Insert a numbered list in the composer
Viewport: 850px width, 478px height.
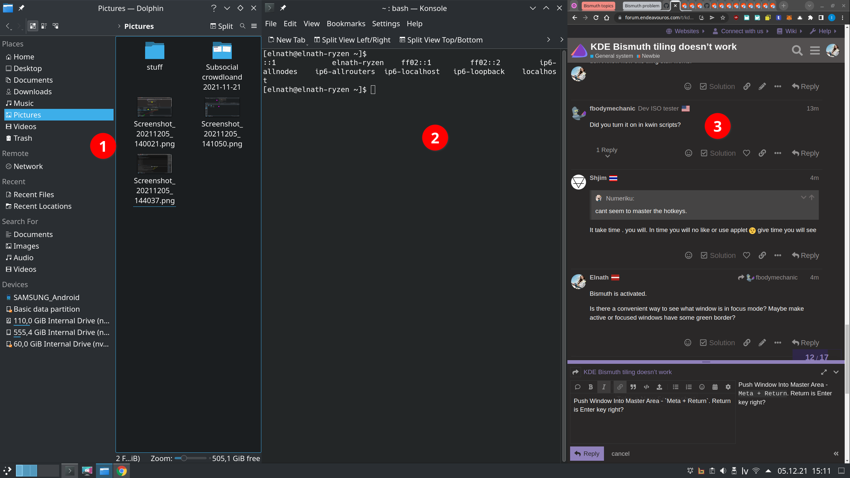[x=689, y=387]
